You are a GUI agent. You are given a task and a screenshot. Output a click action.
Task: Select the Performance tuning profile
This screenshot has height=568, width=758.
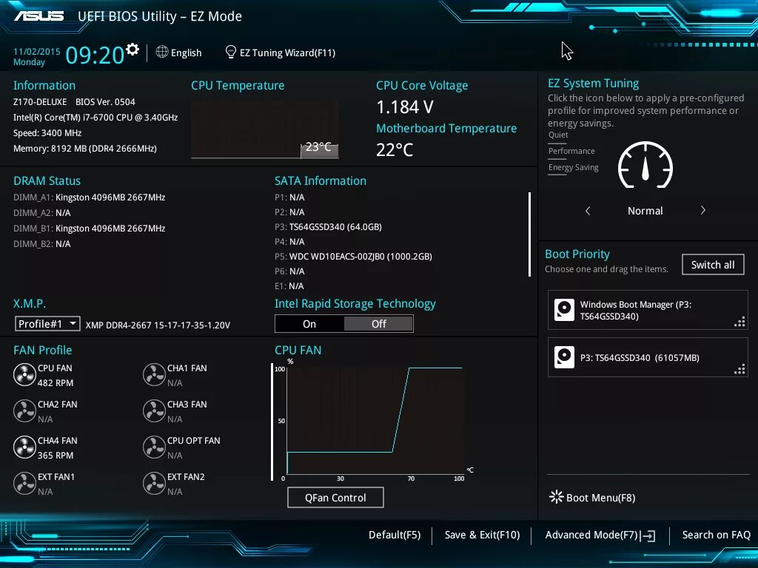[571, 151]
